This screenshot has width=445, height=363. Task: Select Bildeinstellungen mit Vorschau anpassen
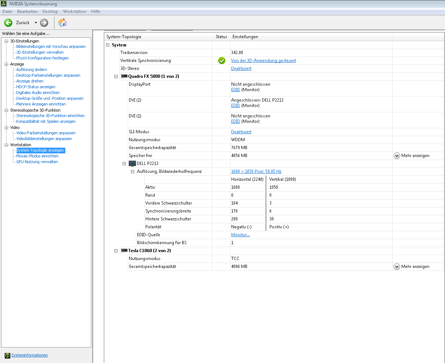click(51, 46)
